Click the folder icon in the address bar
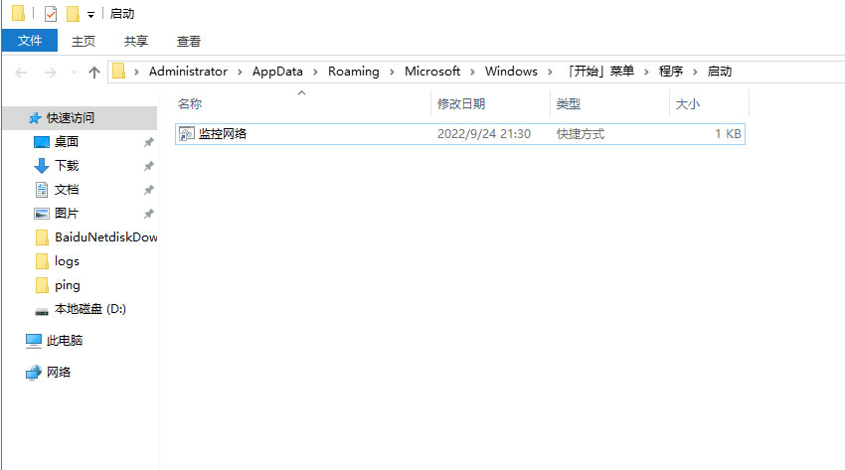Image resolution: width=845 pixels, height=470 pixels. coord(119,72)
